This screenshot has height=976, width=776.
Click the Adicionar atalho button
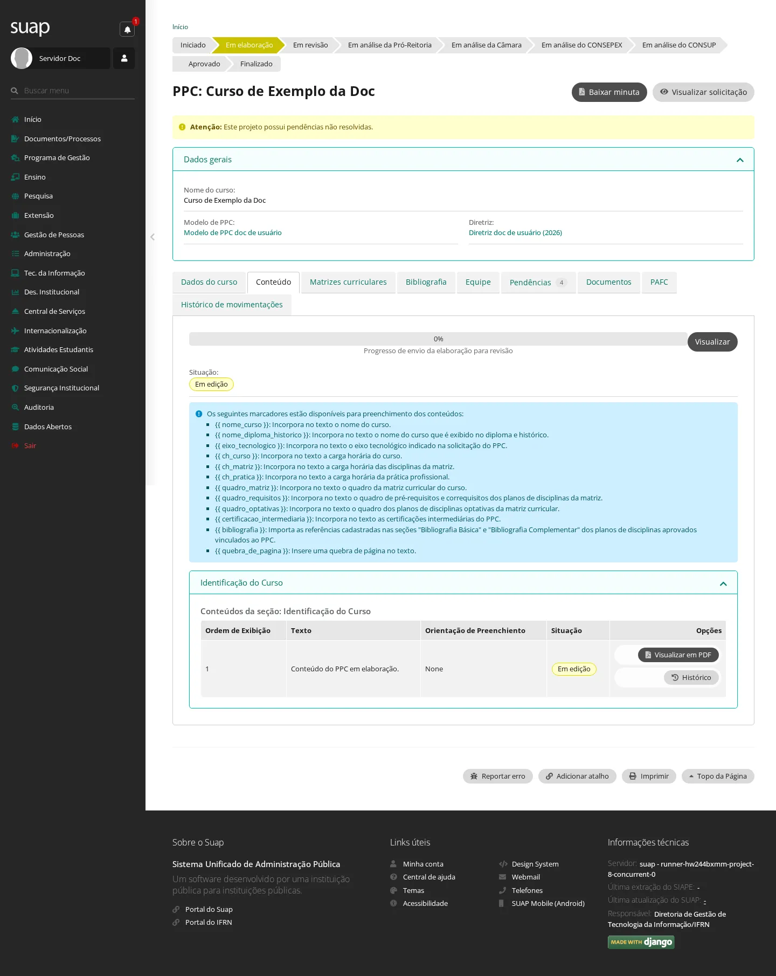(577, 776)
